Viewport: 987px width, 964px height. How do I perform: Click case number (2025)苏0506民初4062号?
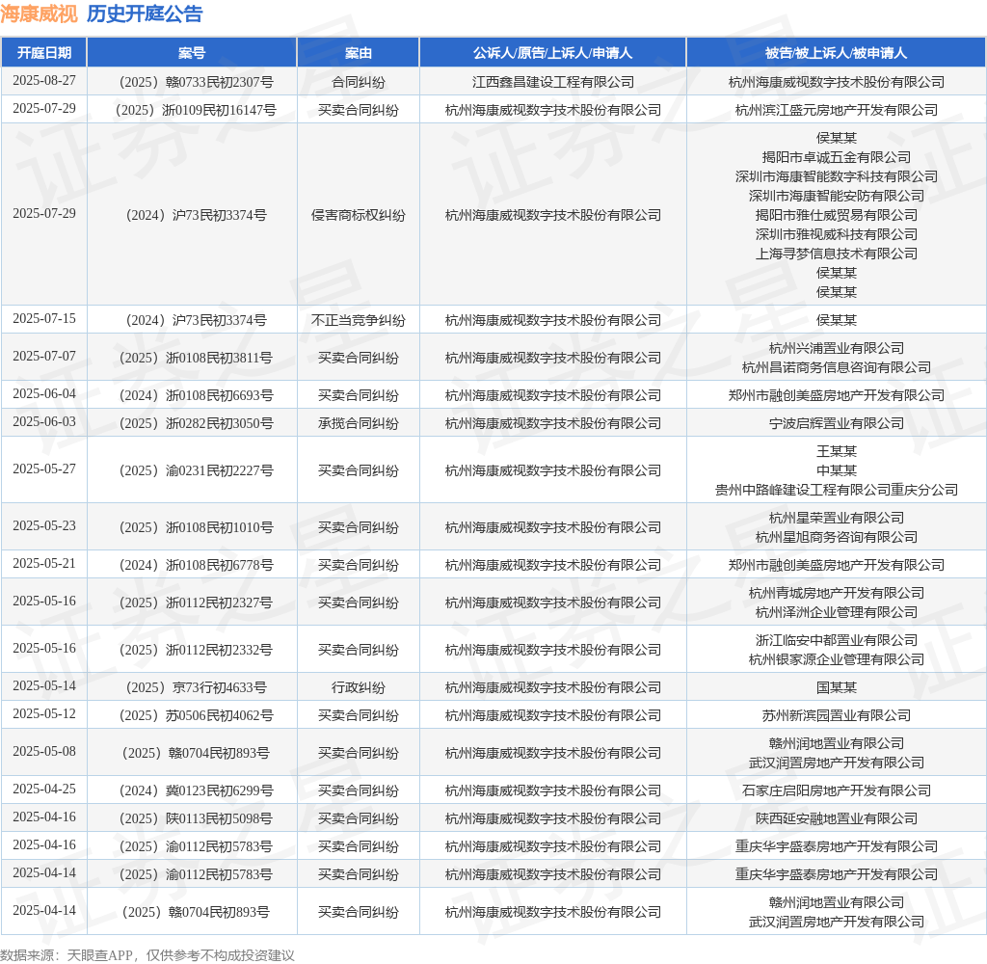point(192,716)
